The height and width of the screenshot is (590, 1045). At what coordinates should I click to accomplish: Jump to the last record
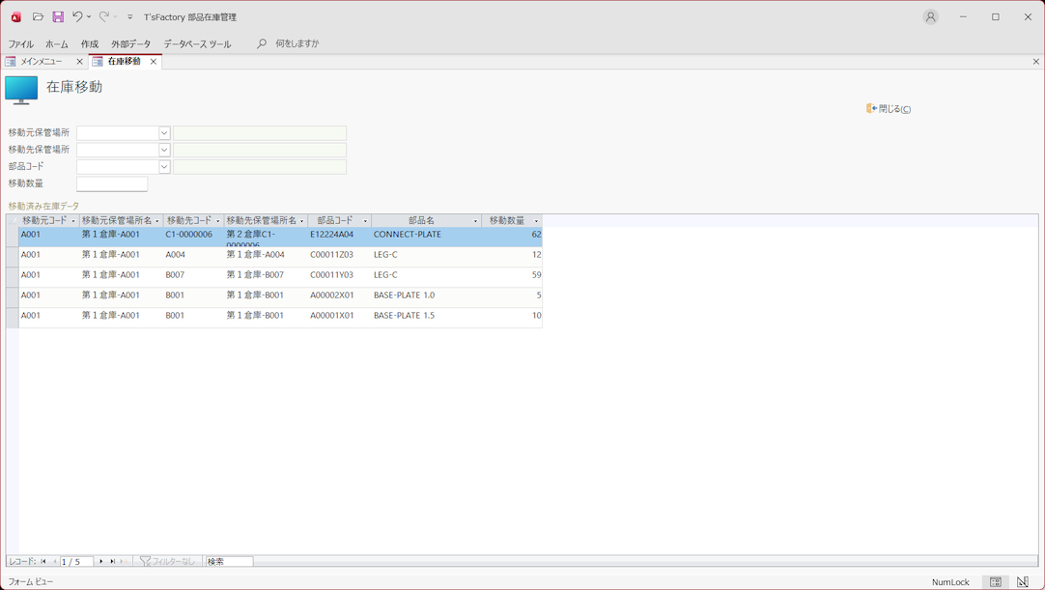click(112, 561)
